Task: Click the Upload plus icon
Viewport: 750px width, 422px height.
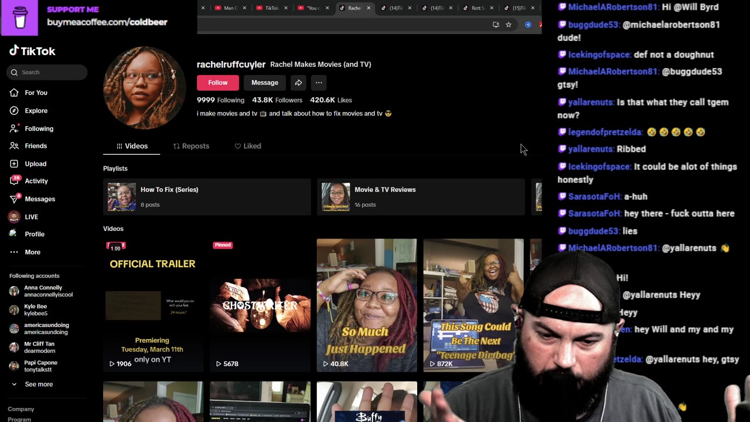Action: point(14,164)
